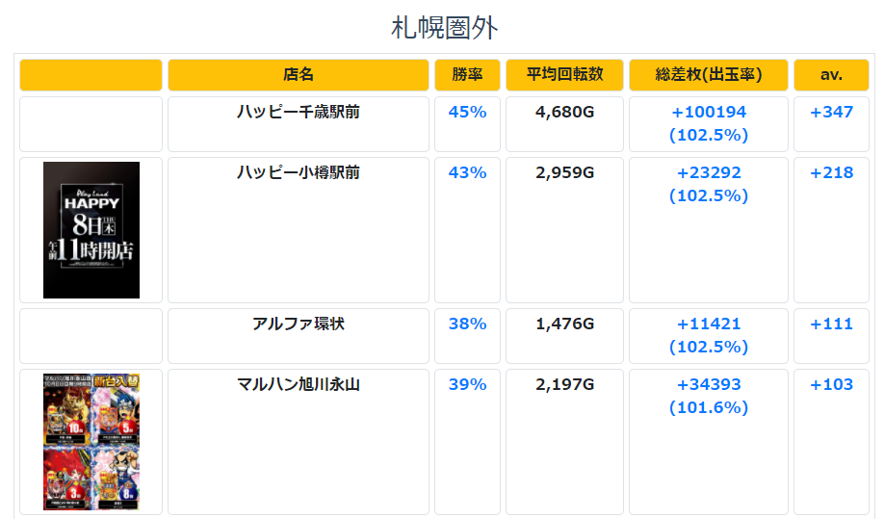Select the +23292 (102.5%) total cell

coord(709,230)
